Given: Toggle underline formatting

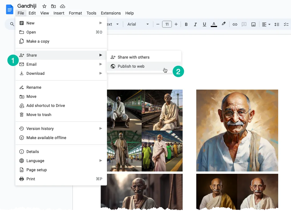Looking at the screenshot, I should point(205,24).
